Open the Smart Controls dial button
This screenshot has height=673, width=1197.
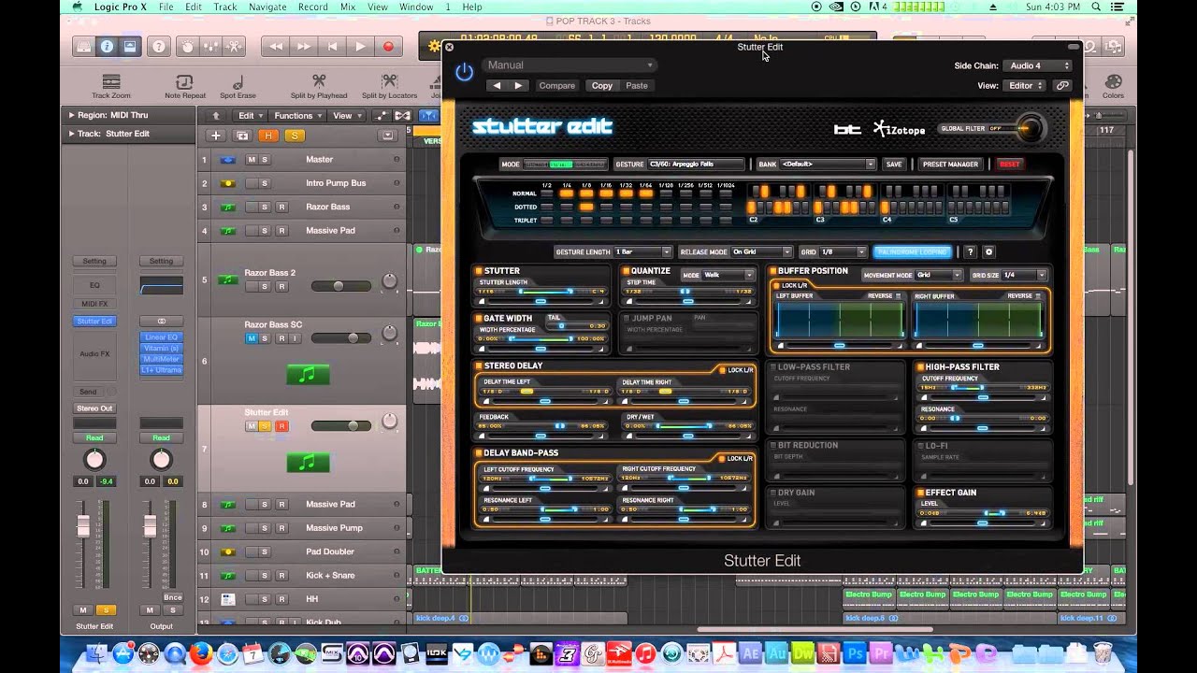click(x=187, y=46)
